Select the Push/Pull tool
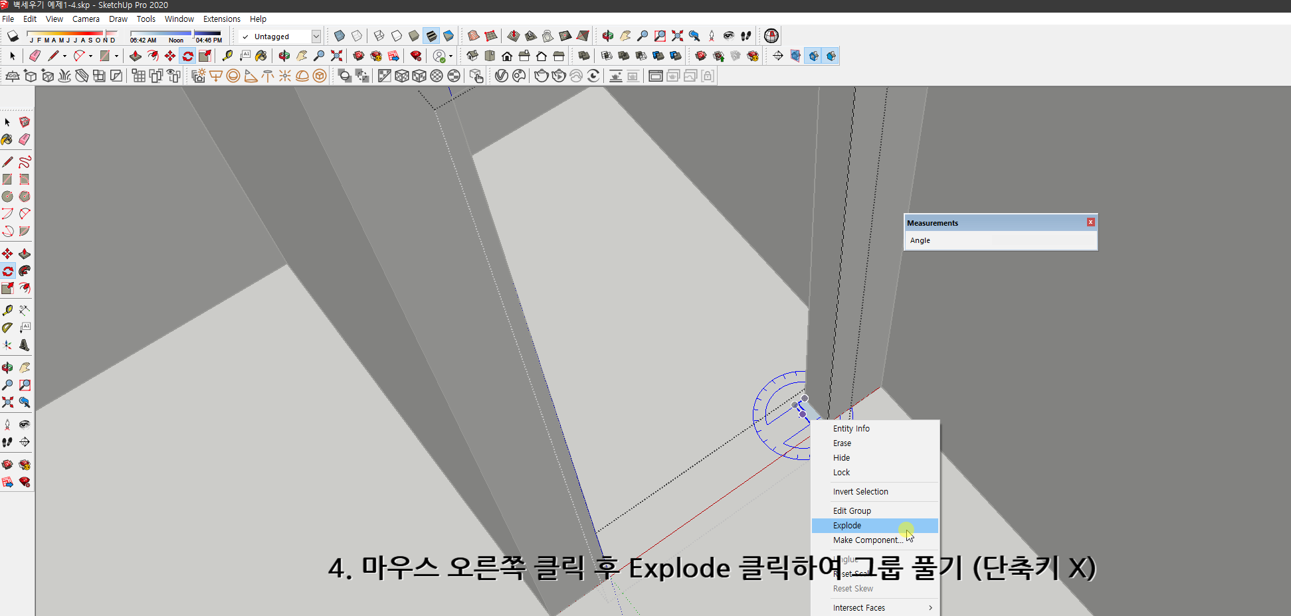 click(x=25, y=254)
